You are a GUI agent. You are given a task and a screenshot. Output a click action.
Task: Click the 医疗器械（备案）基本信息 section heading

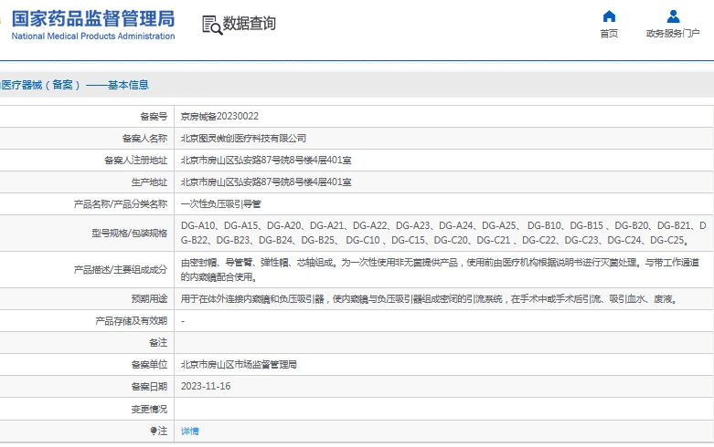coord(74,85)
